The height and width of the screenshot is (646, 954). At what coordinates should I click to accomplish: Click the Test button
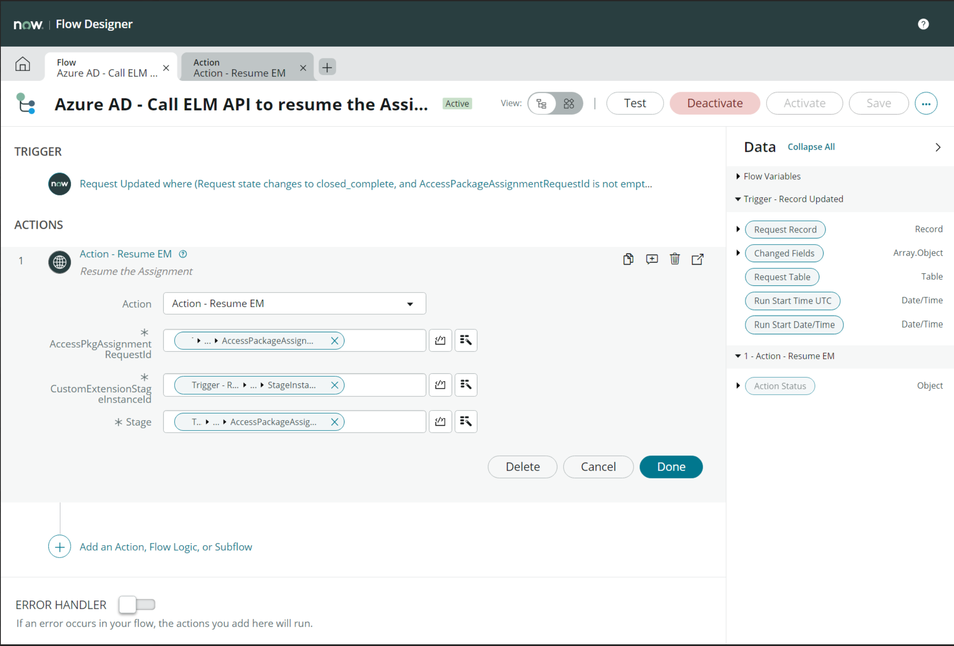click(635, 103)
